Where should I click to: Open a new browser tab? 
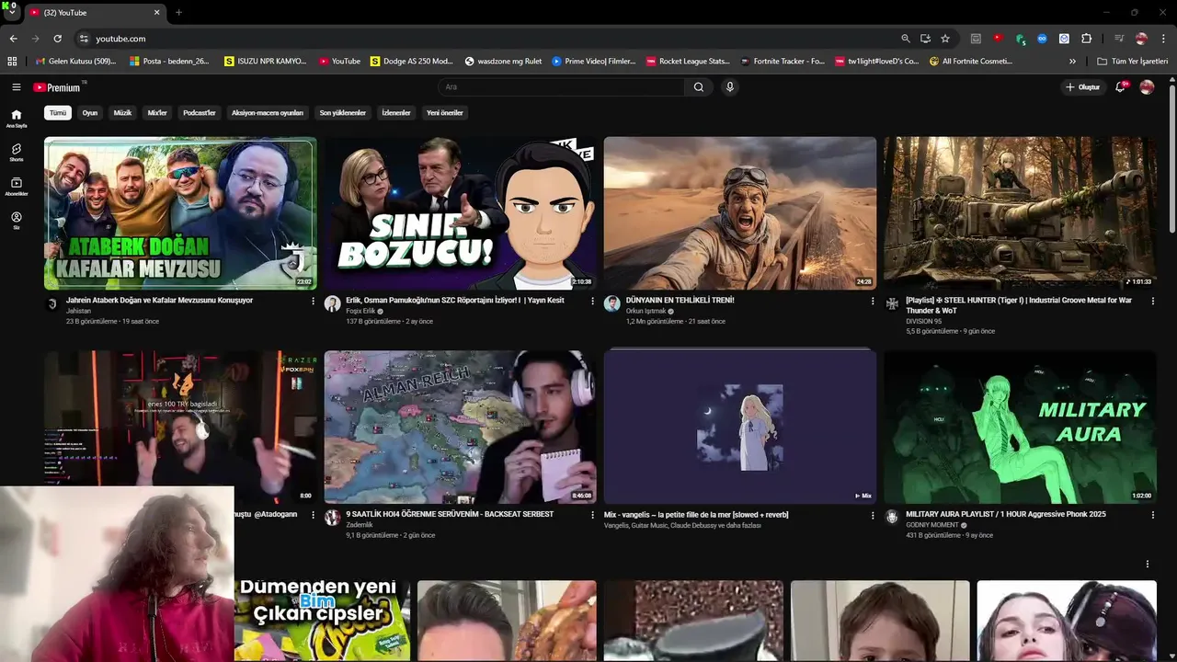click(x=178, y=12)
